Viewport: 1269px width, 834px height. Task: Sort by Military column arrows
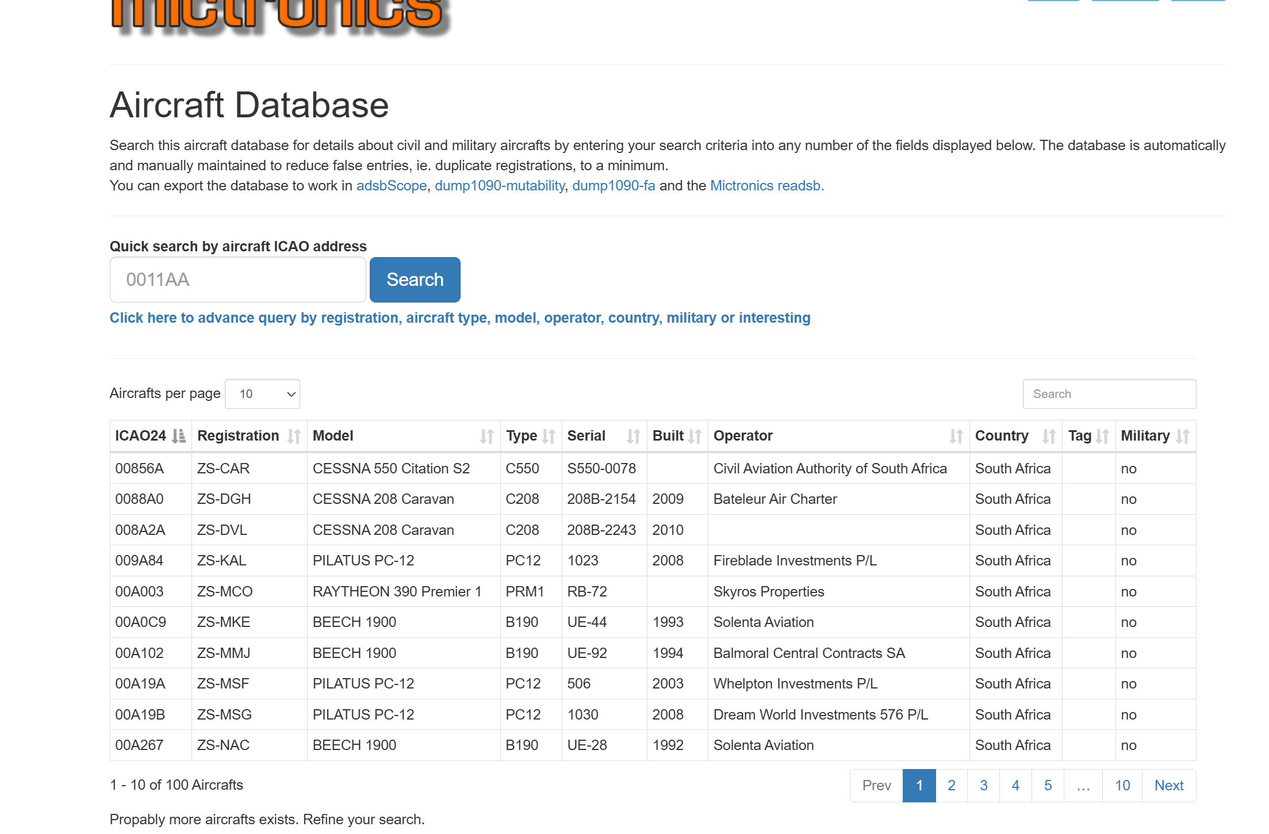(1182, 436)
